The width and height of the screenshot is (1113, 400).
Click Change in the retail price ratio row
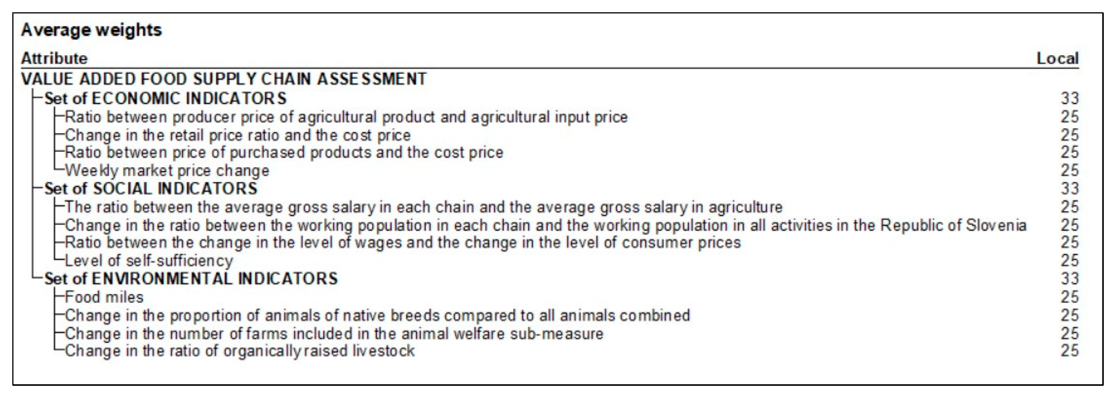point(238,135)
